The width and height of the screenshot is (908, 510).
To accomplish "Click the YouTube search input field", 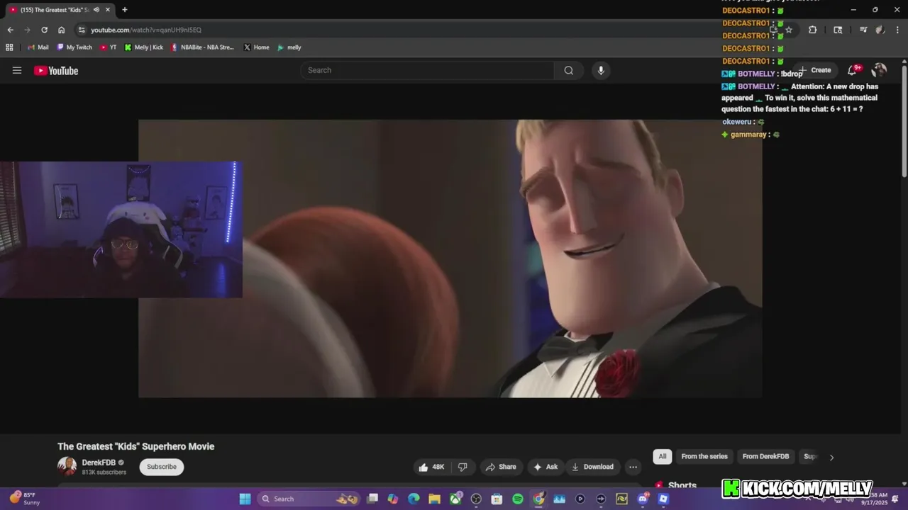I will (427, 70).
